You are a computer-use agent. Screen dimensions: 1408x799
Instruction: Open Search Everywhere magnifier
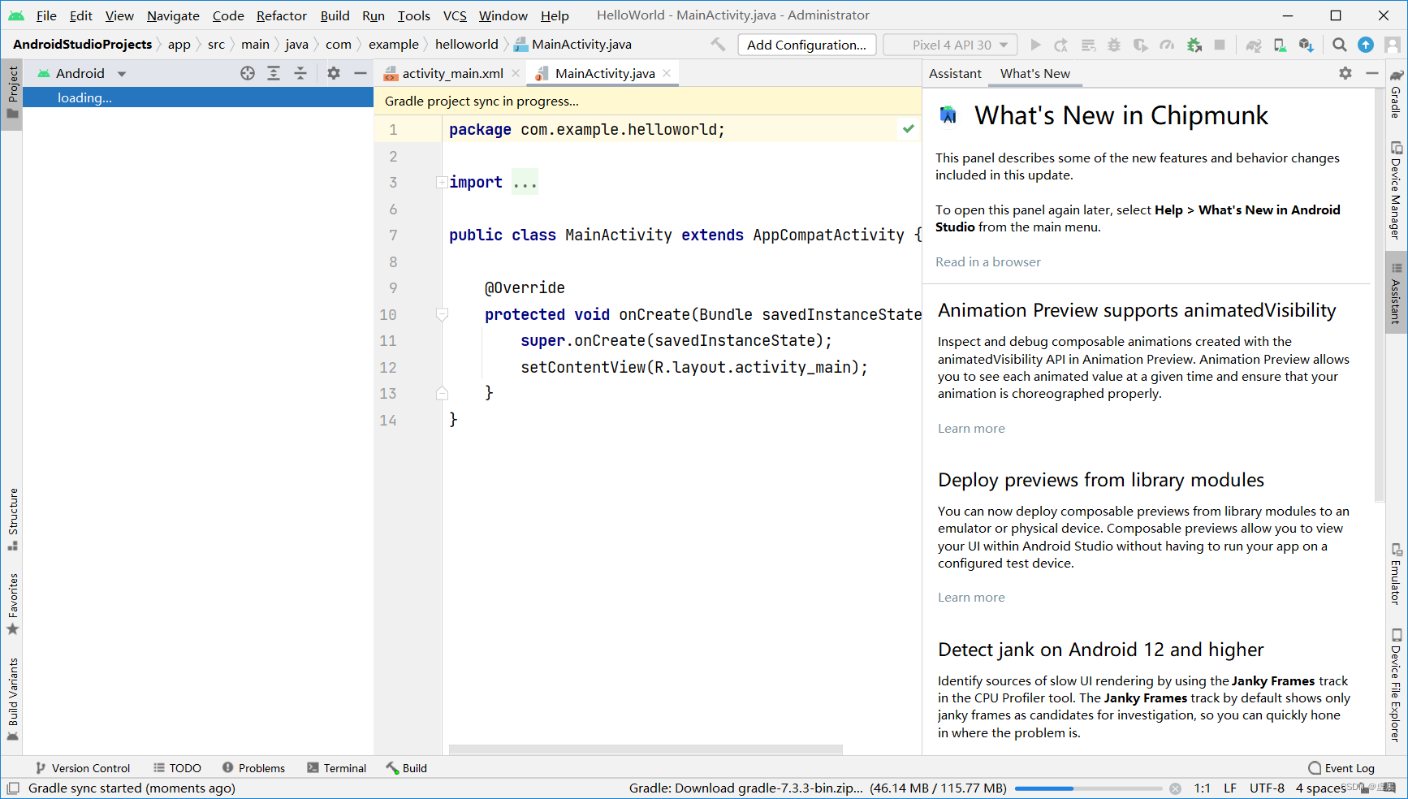point(1339,45)
